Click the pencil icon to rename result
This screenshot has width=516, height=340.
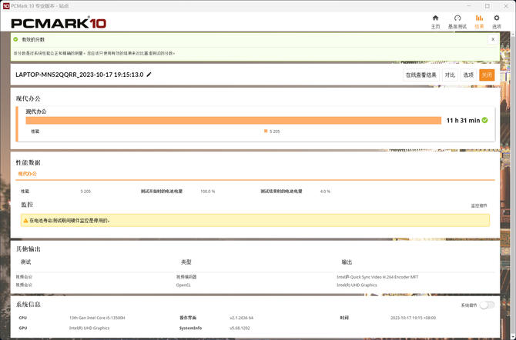point(149,75)
